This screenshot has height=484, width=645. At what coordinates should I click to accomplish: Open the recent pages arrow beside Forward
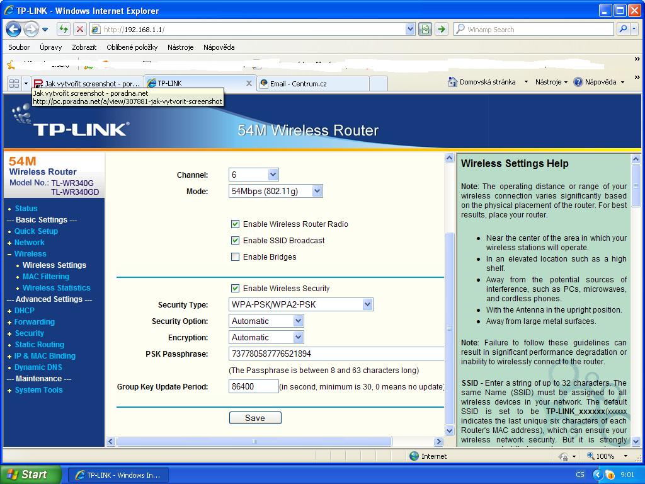(x=45, y=30)
